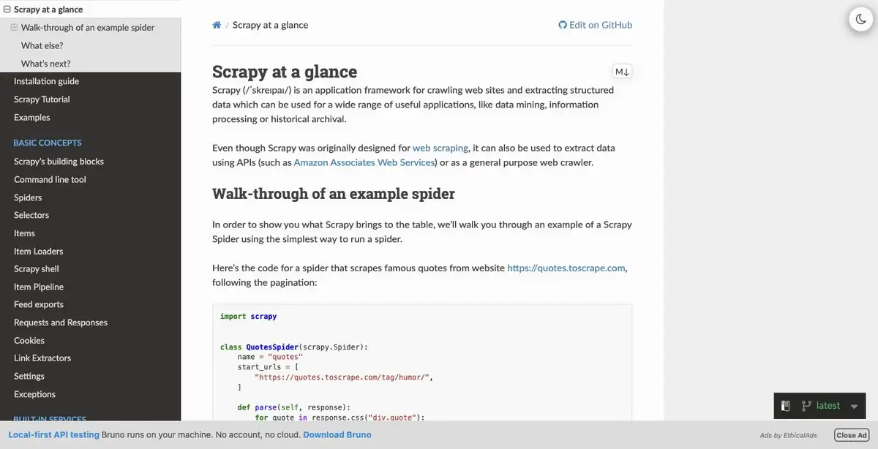Screen dimensions: 878x449
Task: Open Scrapy's building blocks page
Action: coord(59,162)
